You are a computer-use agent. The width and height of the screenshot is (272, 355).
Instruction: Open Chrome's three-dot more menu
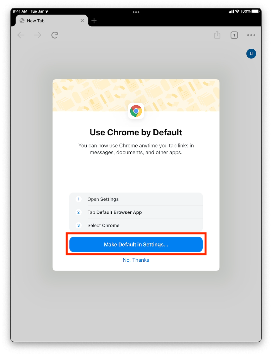point(251,35)
